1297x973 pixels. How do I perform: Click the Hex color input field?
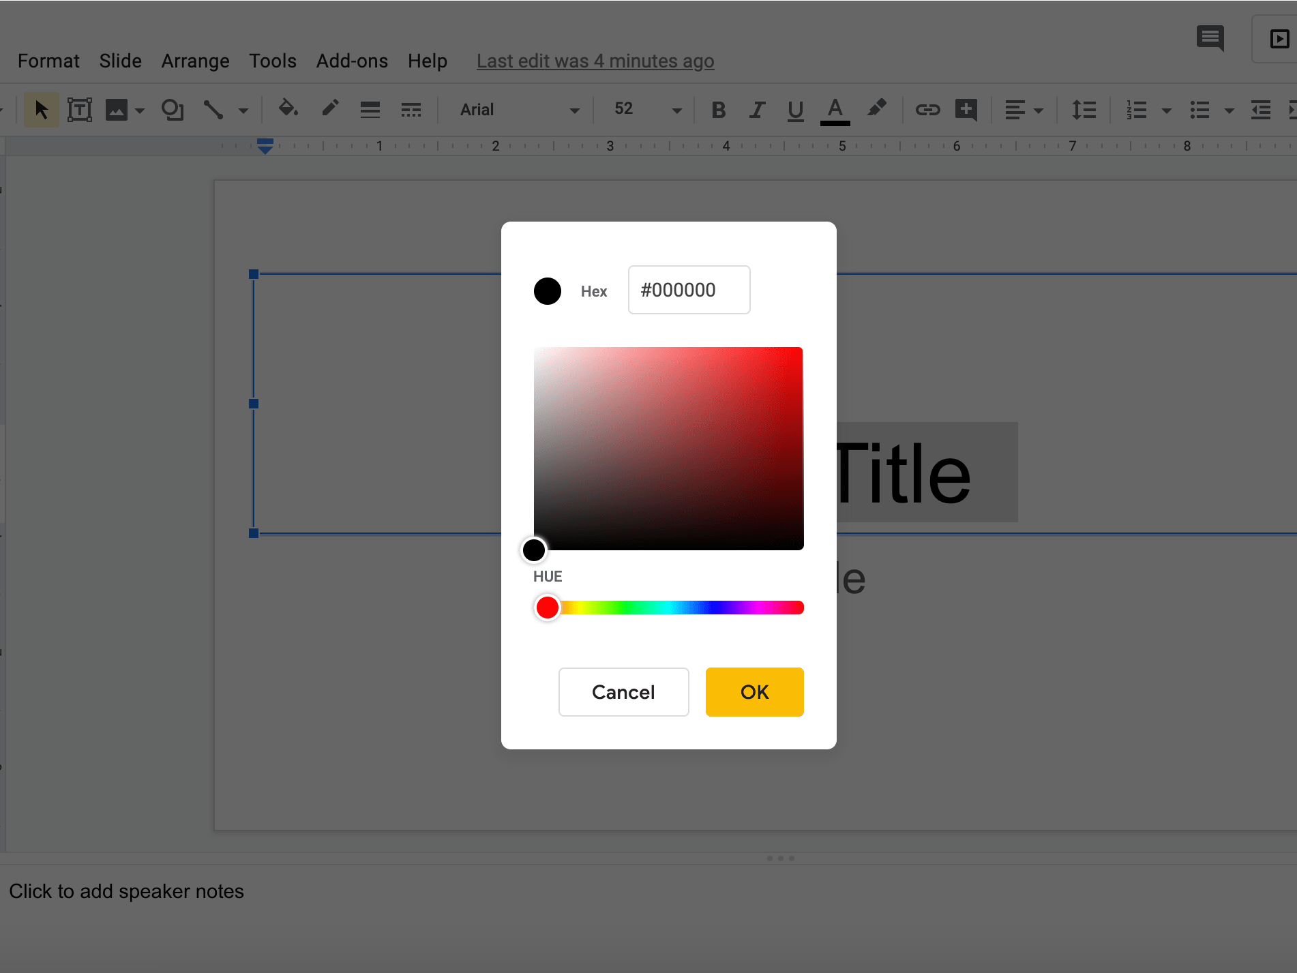[x=689, y=290]
